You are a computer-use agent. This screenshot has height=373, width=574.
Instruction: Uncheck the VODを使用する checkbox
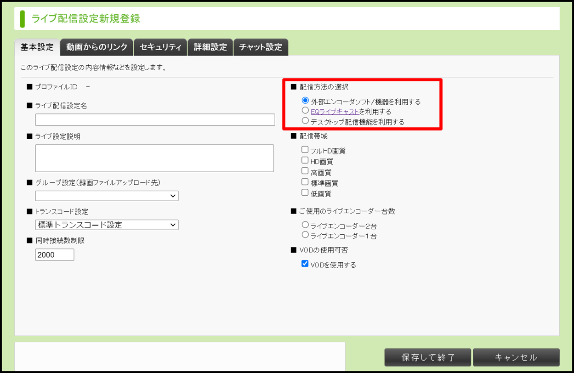(305, 264)
